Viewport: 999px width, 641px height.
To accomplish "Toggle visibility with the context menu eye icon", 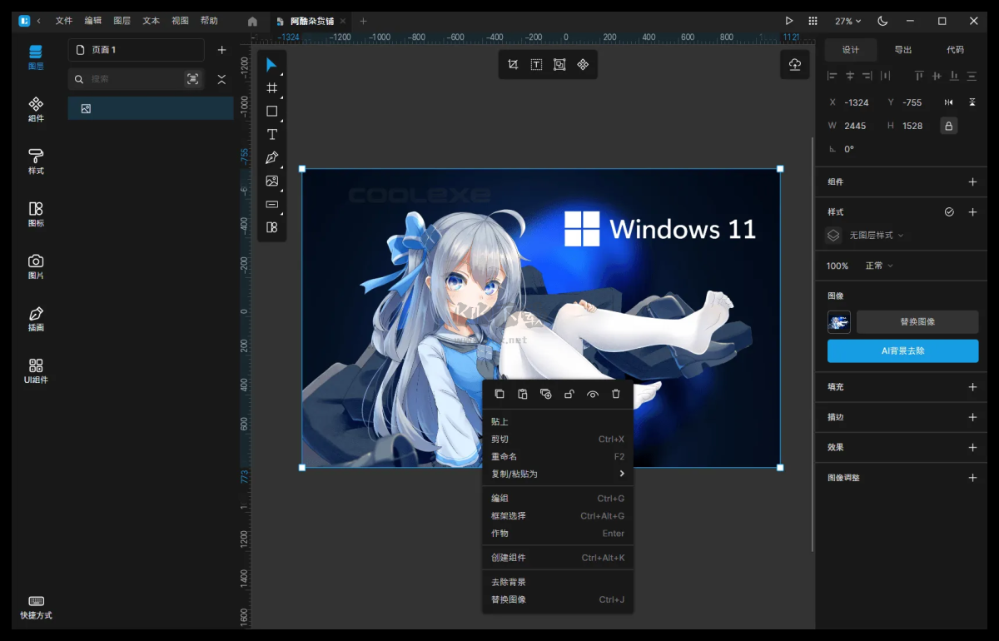I will pos(593,394).
